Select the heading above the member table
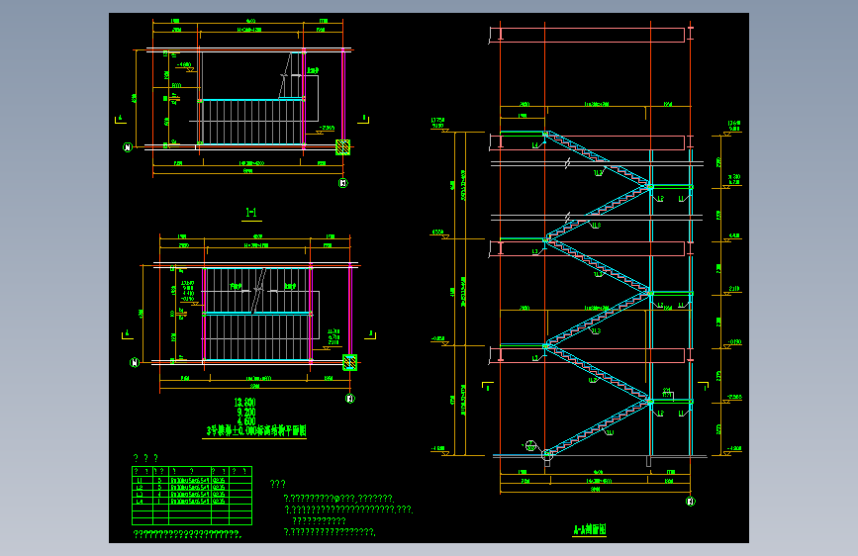Viewport: 858px width, 556px height. [x=146, y=458]
